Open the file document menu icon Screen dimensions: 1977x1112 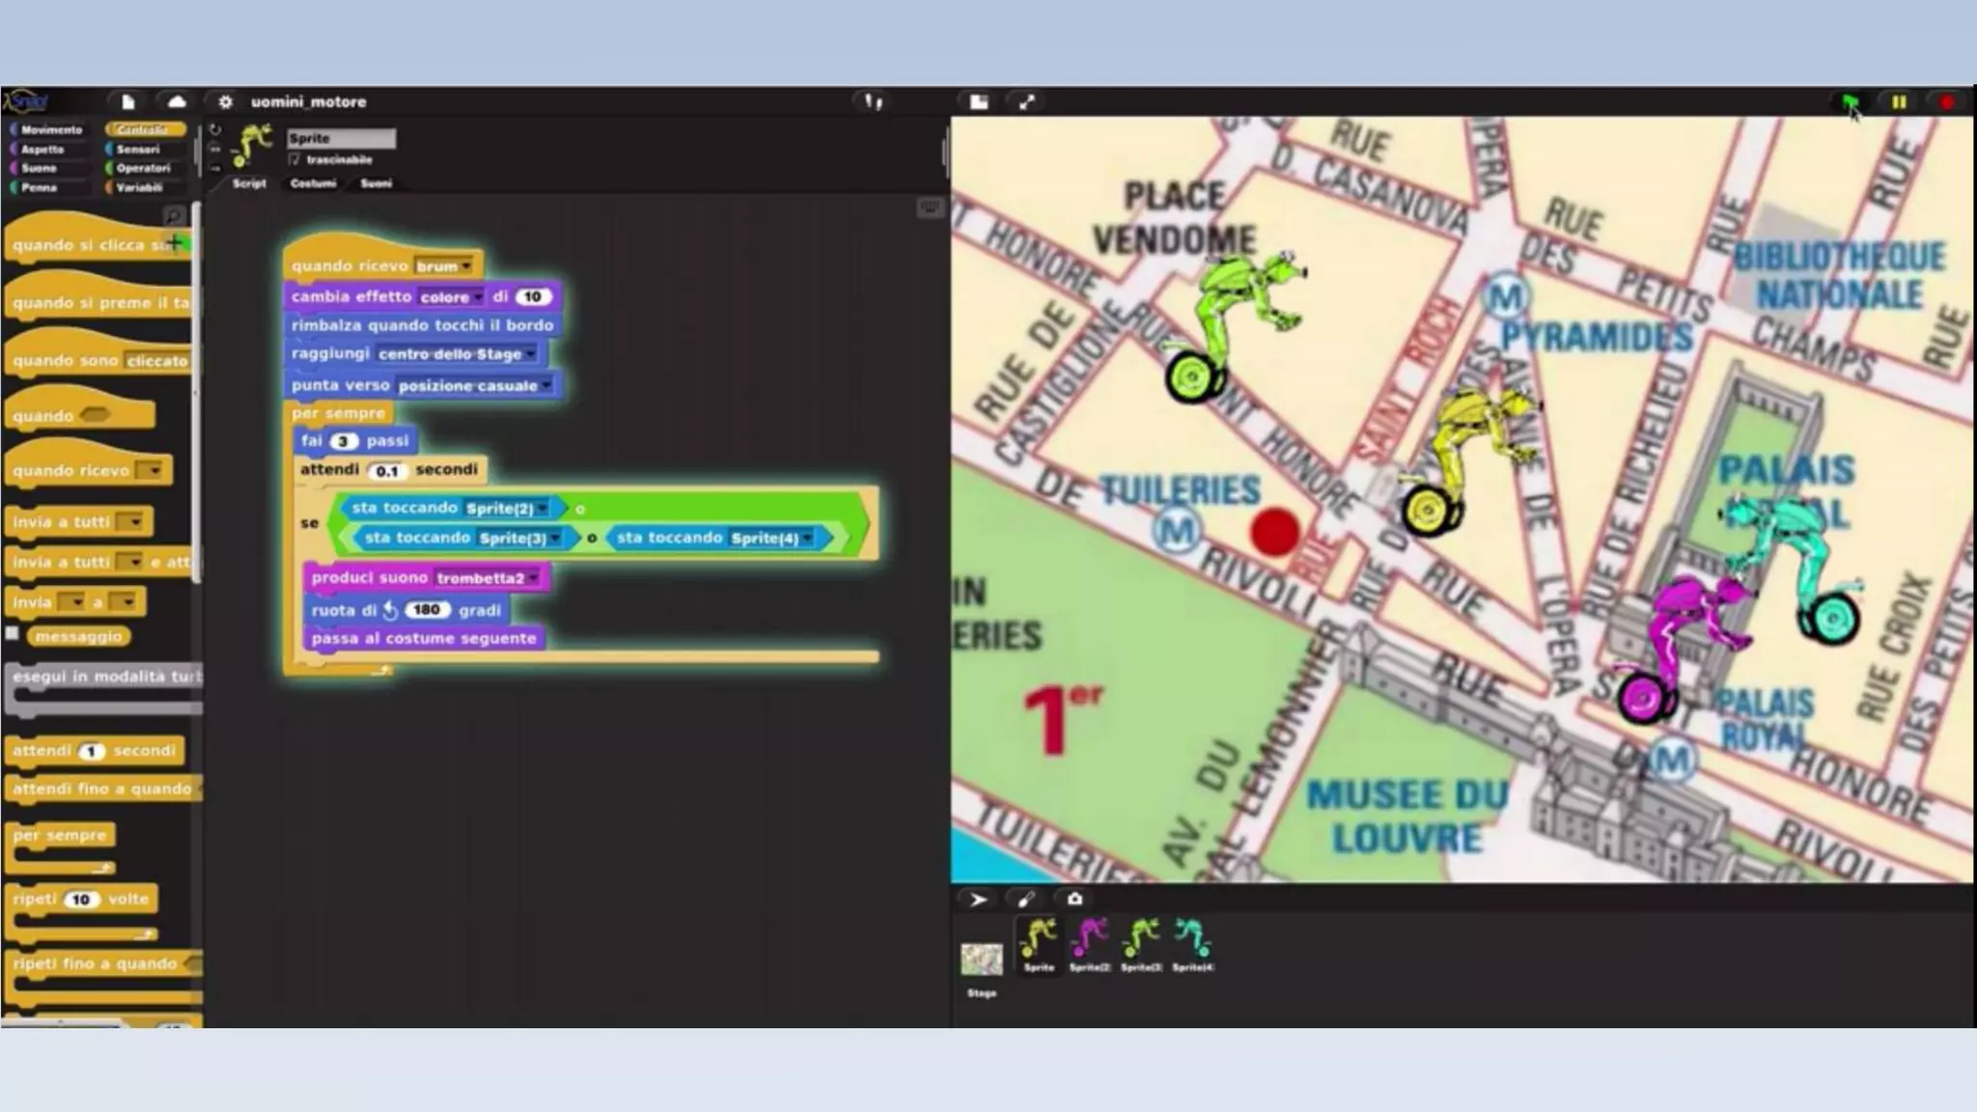[x=128, y=101]
